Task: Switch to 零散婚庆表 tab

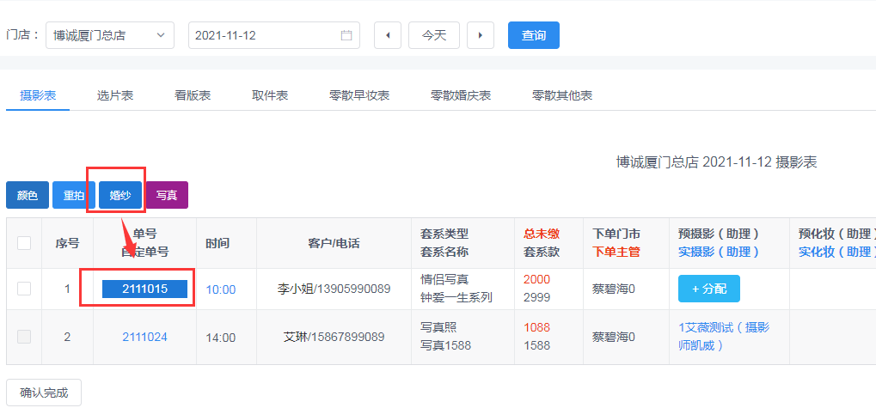Action: click(x=461, y=95)
